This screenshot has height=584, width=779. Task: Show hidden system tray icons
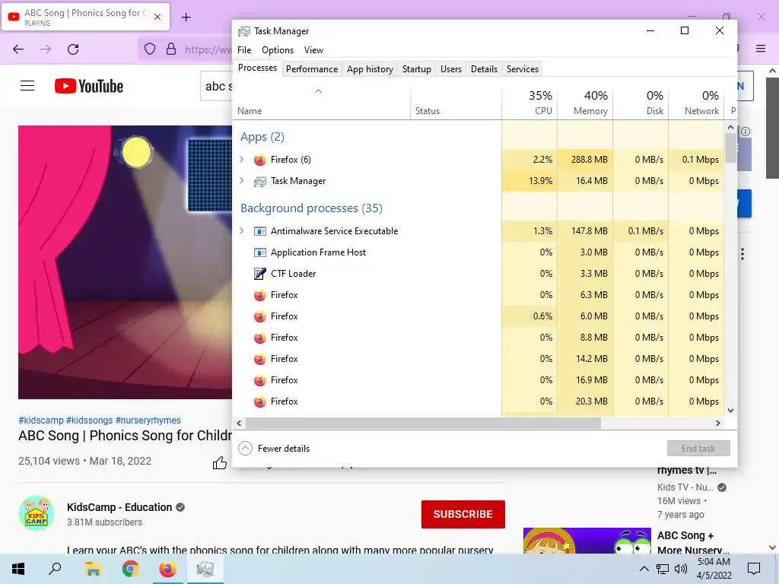644,569
